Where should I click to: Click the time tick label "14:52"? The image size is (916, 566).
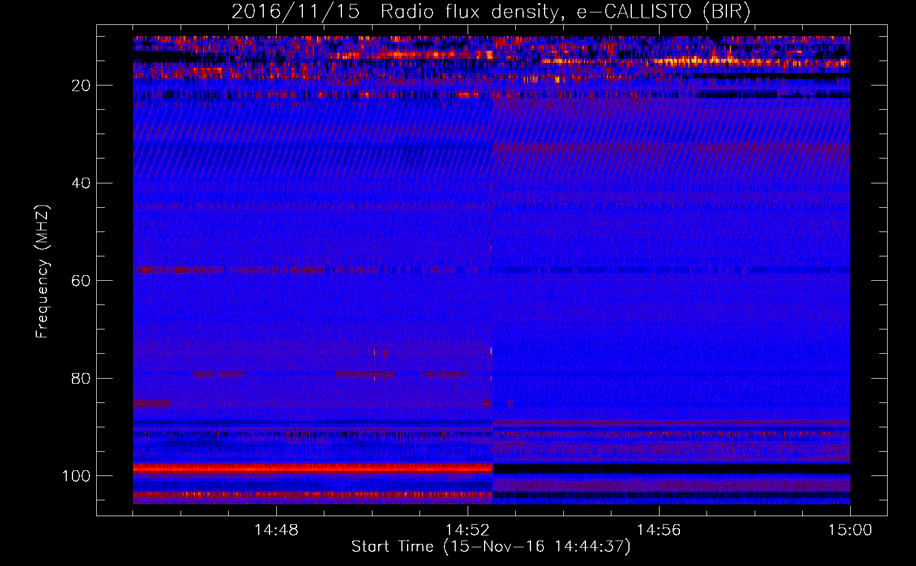(x=468, y=530)
